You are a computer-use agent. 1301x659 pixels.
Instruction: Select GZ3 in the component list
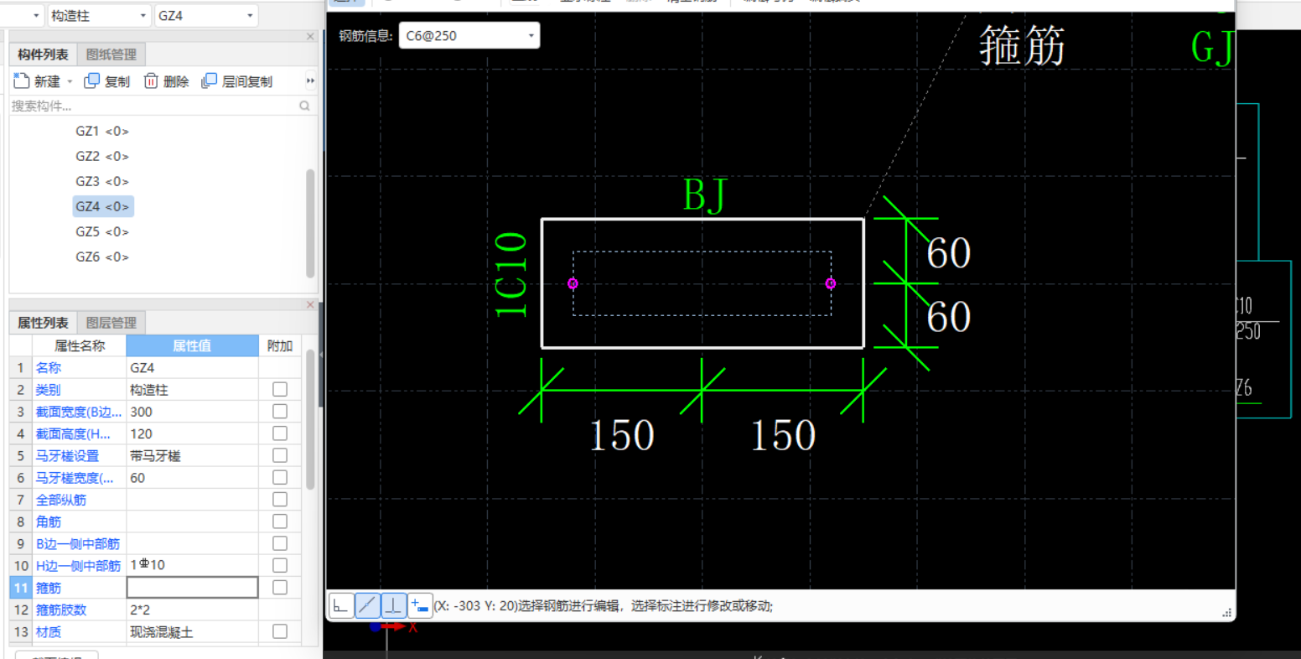pos(102,181)
